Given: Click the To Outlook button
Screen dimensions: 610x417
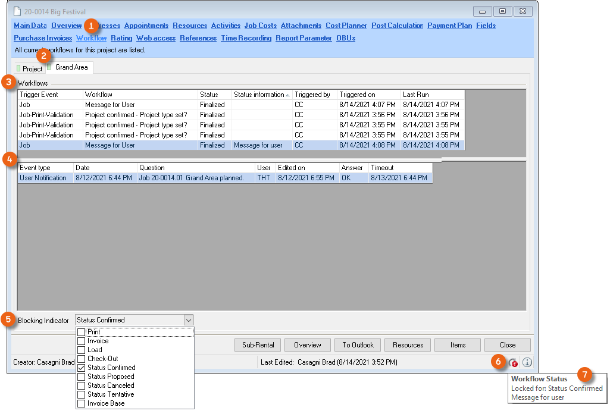Looking at the screenshot, I should click(358, 345).
